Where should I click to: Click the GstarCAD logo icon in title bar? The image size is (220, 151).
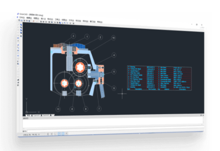(x=18, y=14)
